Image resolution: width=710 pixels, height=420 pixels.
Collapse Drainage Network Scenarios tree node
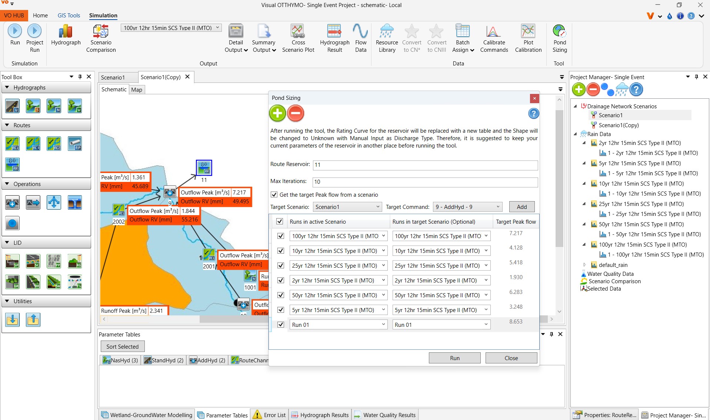(x=576, y=106)
